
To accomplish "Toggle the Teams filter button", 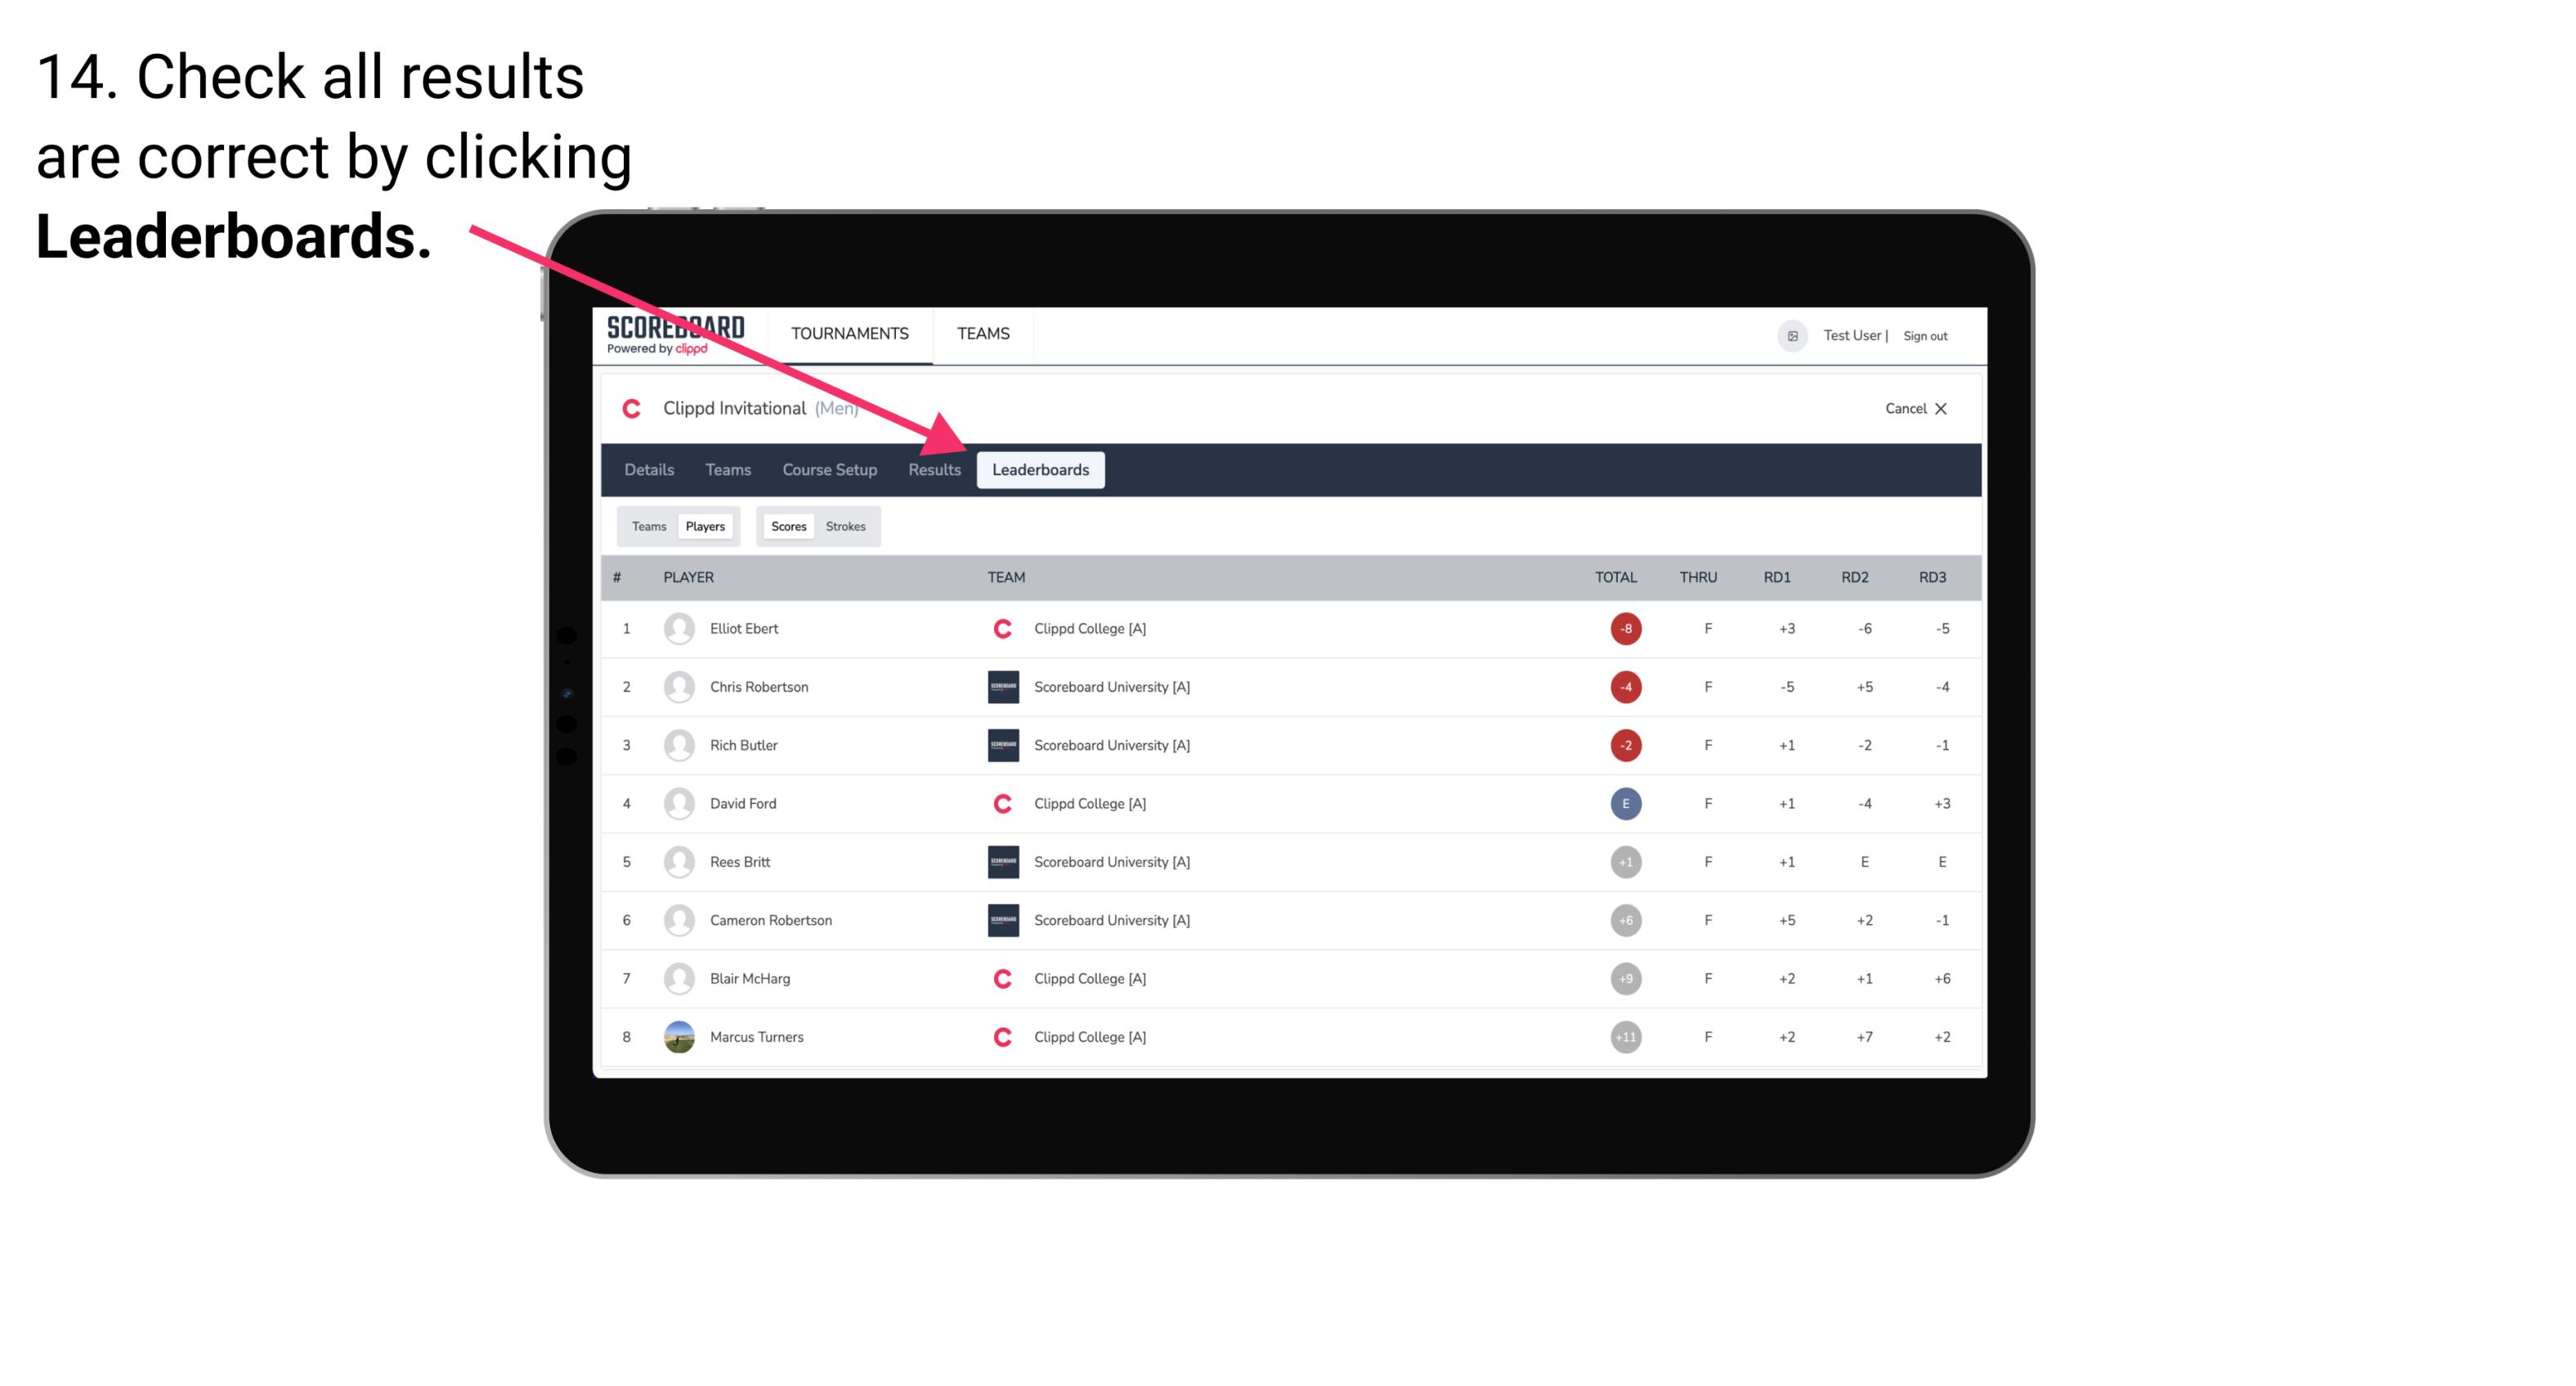I will point(648,526).
